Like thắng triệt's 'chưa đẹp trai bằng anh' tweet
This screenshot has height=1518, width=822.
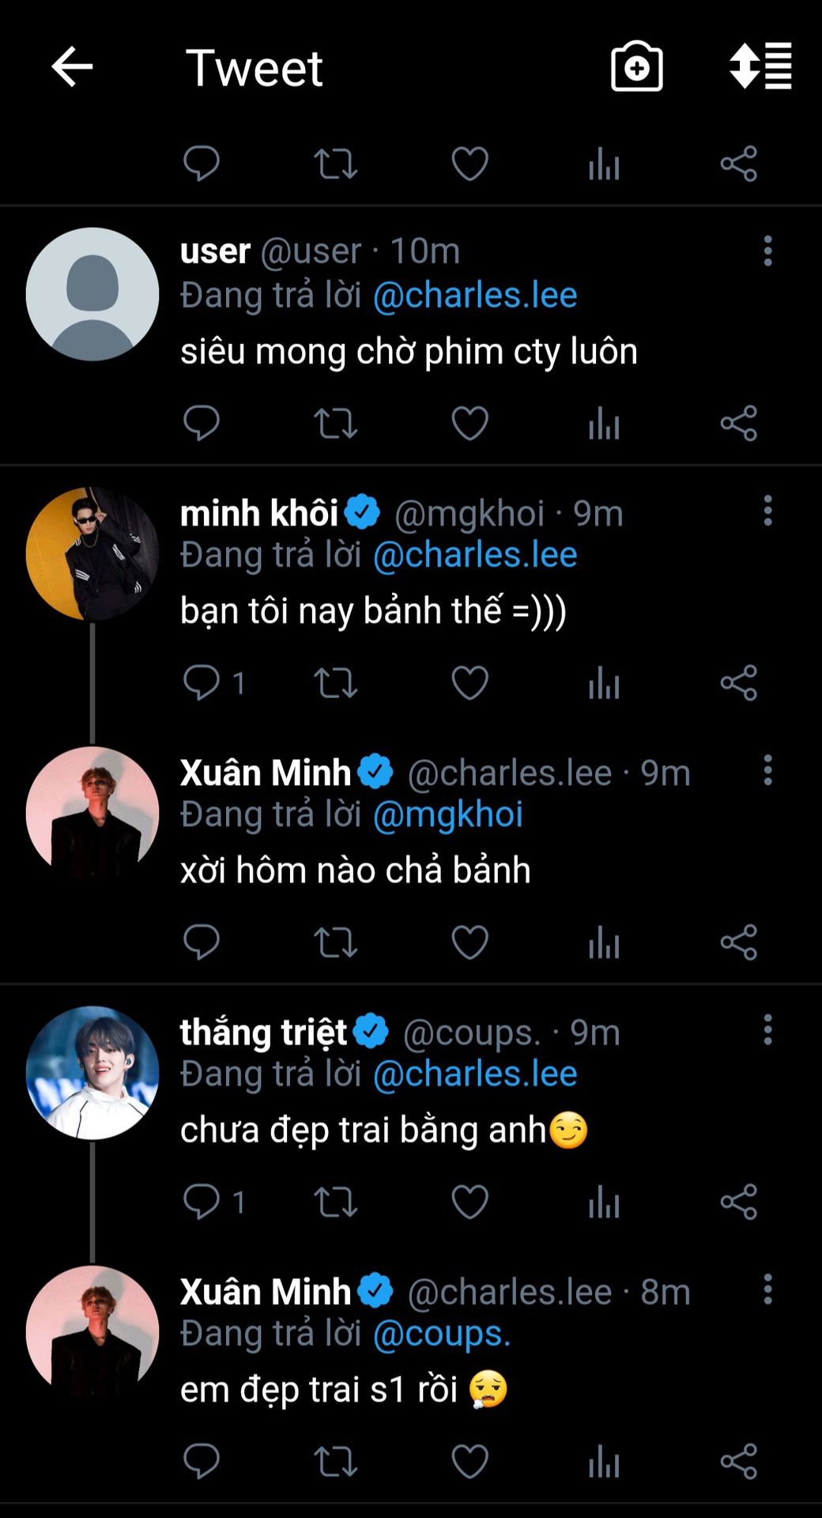469,1203
